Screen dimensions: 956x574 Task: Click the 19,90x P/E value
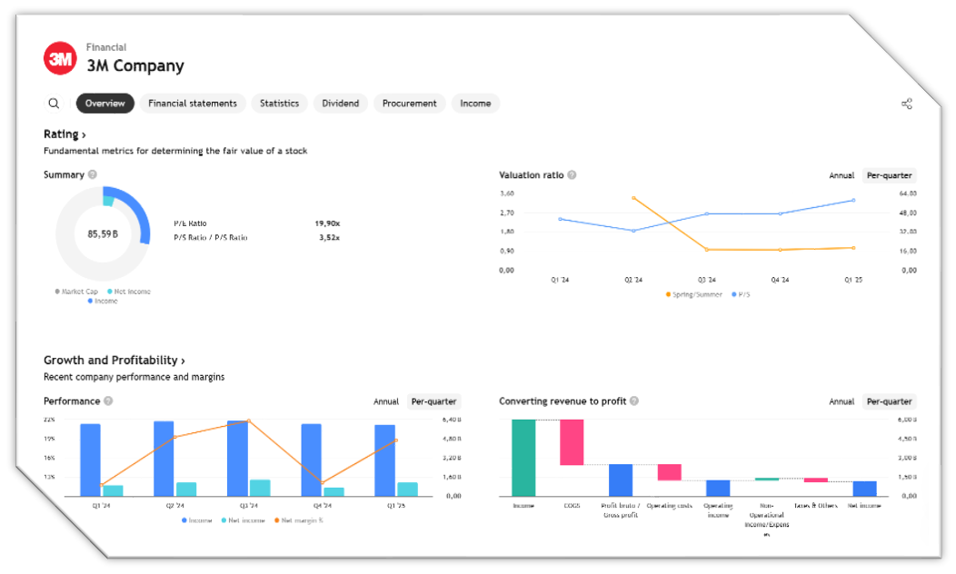click(327, 223)
